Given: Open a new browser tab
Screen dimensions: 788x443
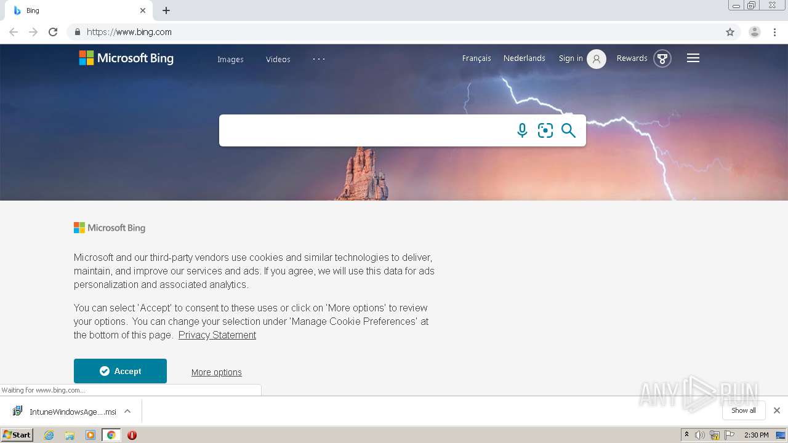Looking at the screenshot, I should point(166,10).
